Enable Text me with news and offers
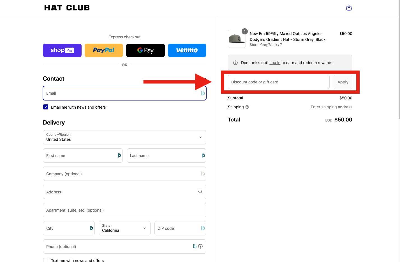 click(46, 260)
